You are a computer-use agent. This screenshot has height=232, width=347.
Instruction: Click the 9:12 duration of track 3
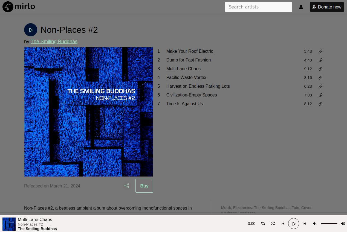click(x=308, y=69)
